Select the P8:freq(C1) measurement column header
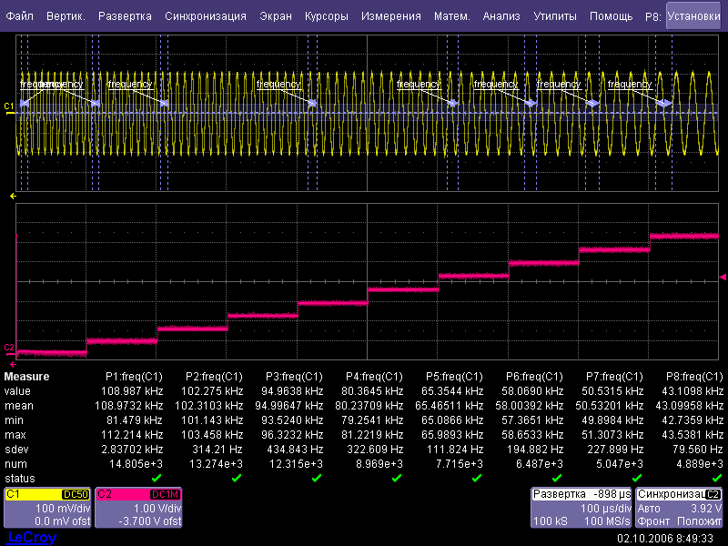The height and width of the screenshot is (546, 728). [694, 376]
